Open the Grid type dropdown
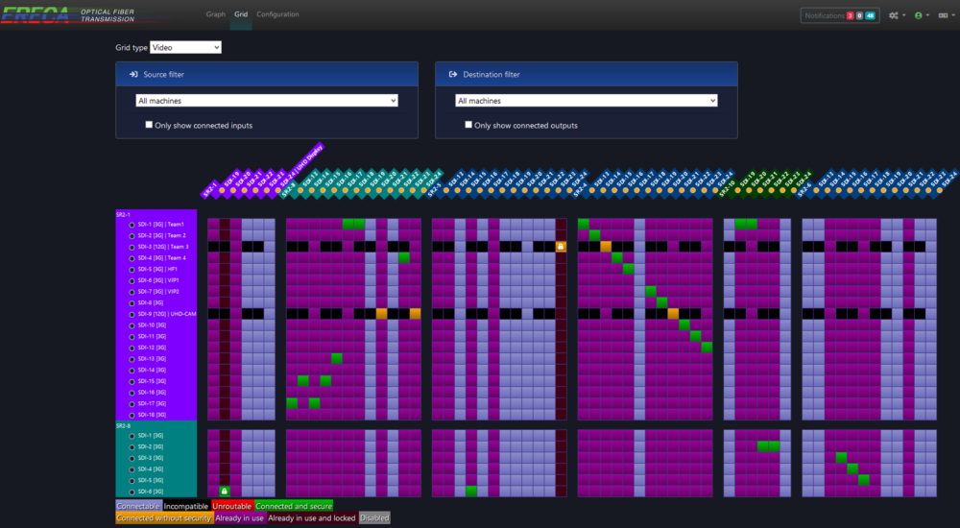The image size is (960, 528). tap(185, 47)
